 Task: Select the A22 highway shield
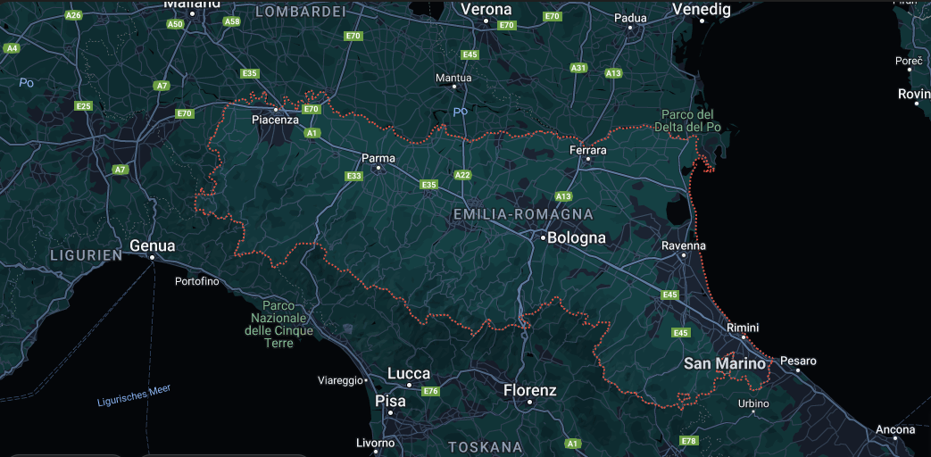462,174
